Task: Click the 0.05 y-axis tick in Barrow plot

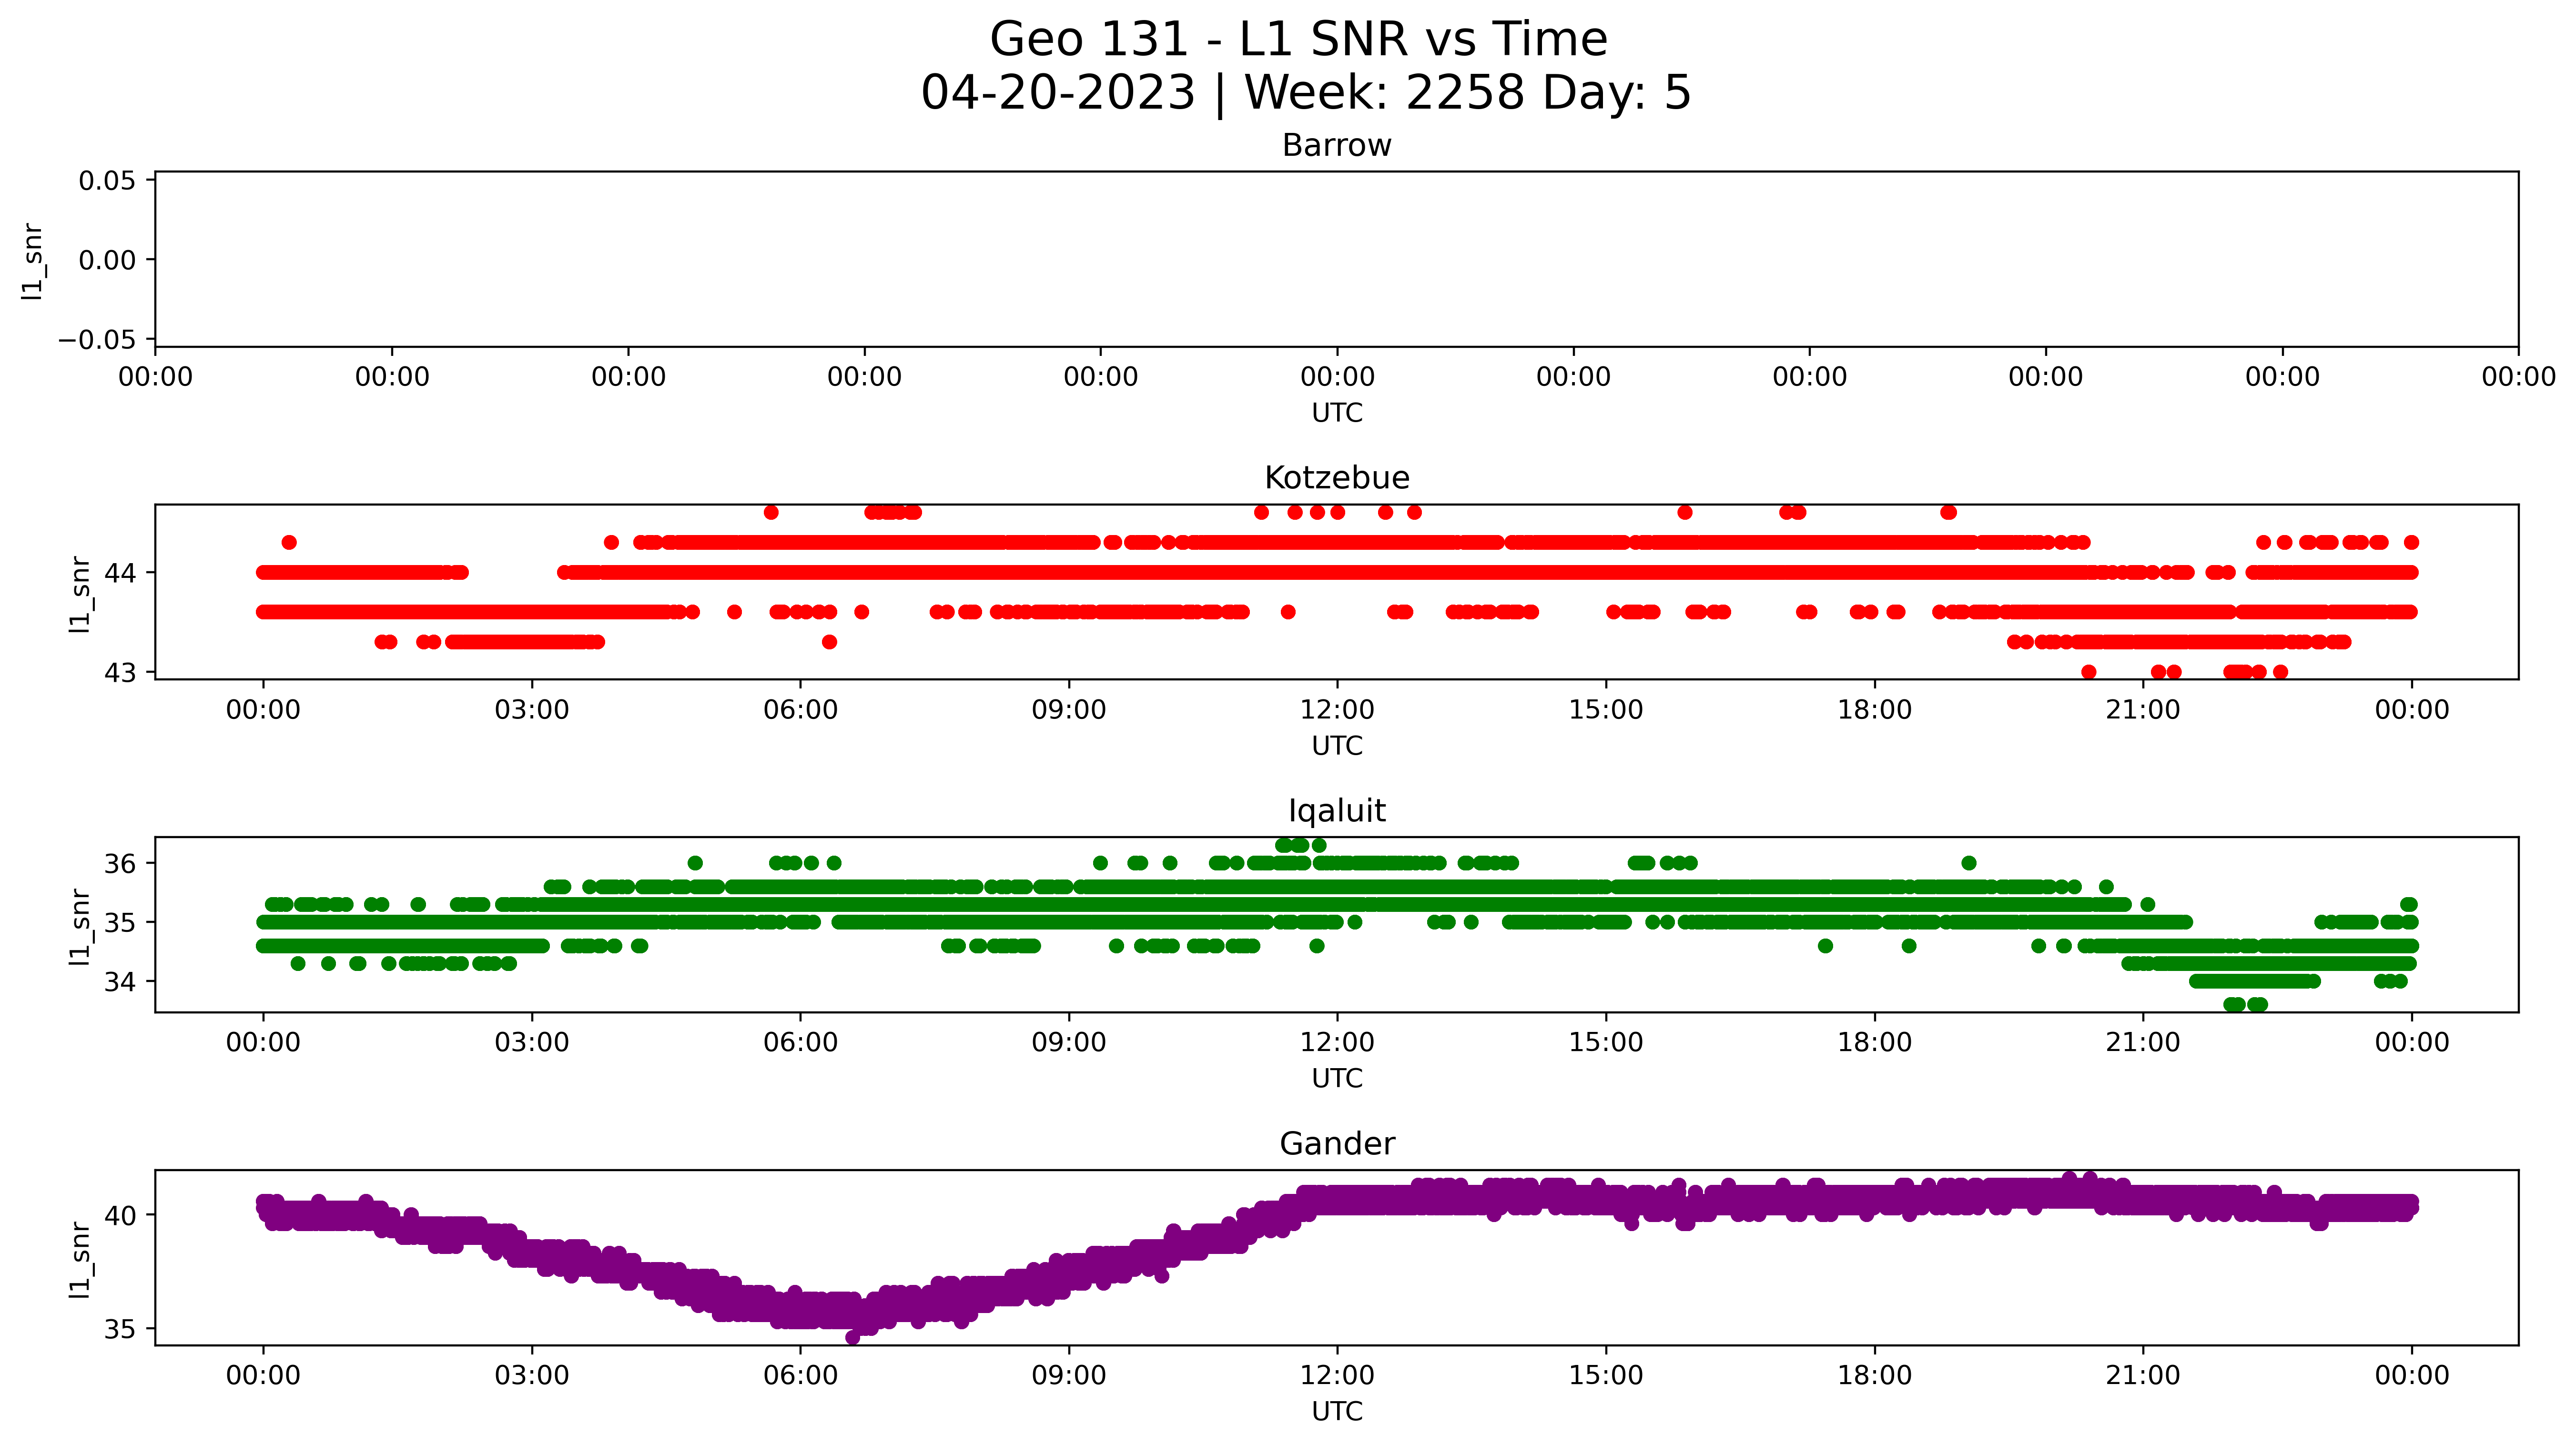Action: point(107,181)
